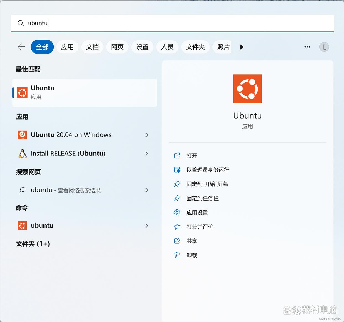
Task: Click the 共享 share icon
Action: pos(177,241)
